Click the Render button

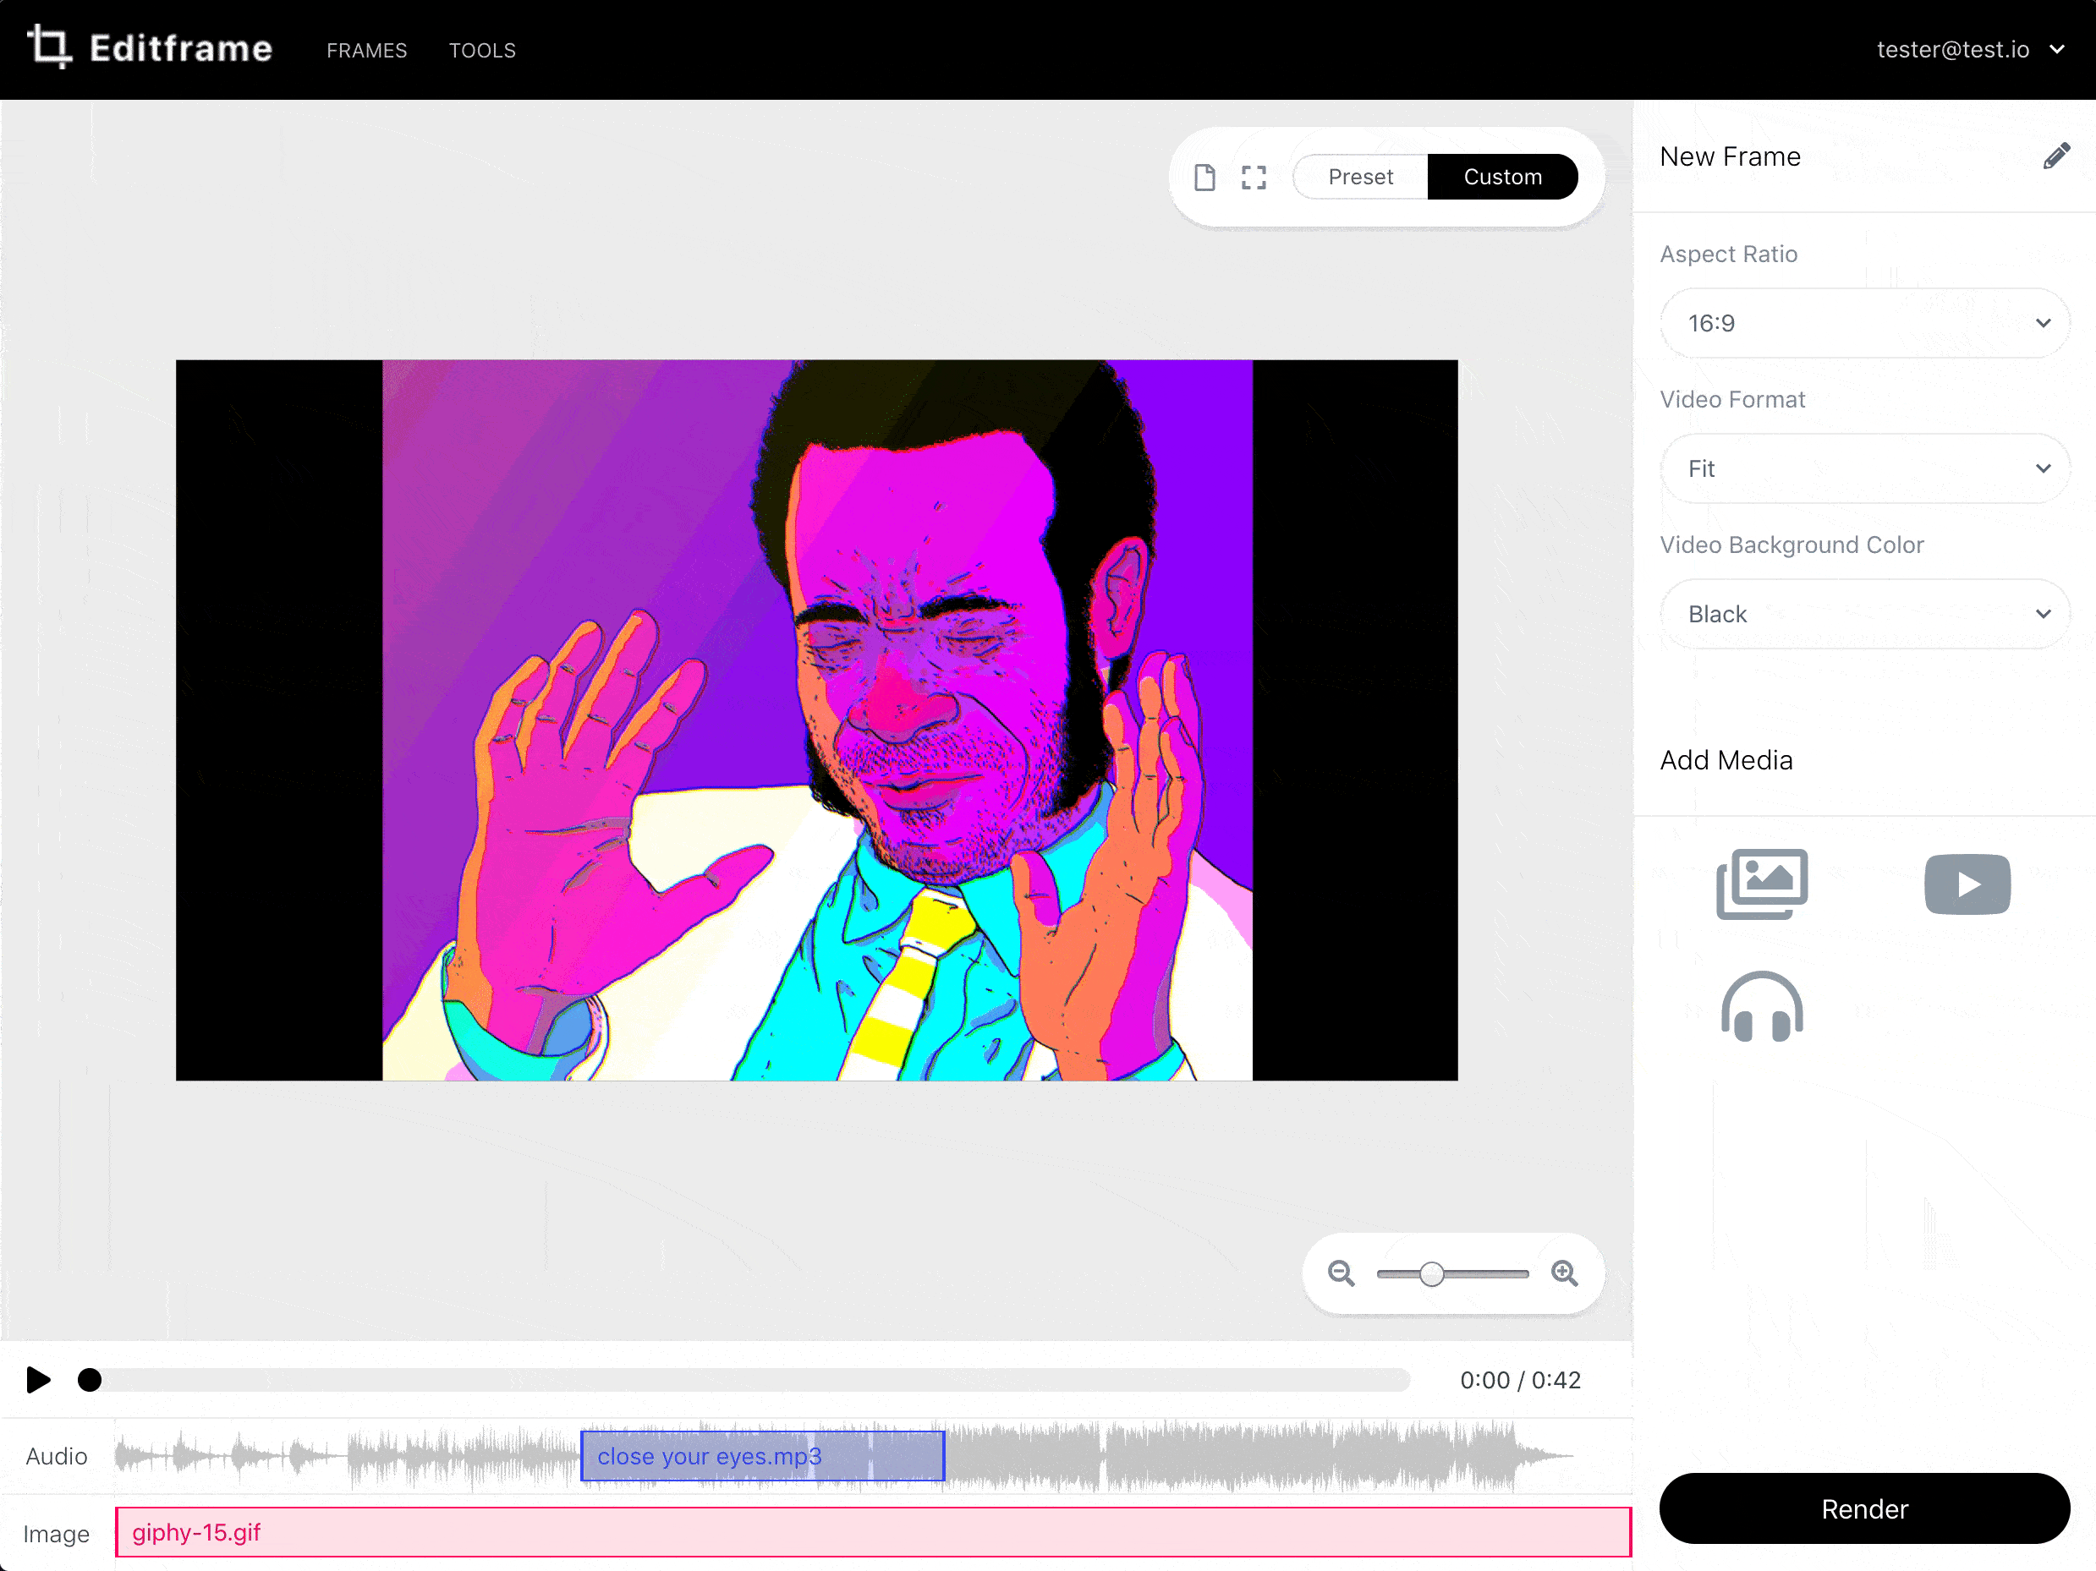(x=1864, y=1508)
